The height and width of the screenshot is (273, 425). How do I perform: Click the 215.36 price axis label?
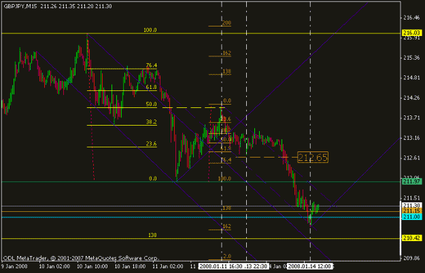click(x=411, y=58)
